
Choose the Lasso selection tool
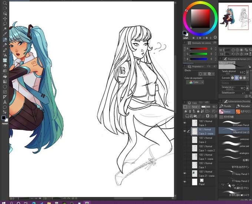coord(5,24)
